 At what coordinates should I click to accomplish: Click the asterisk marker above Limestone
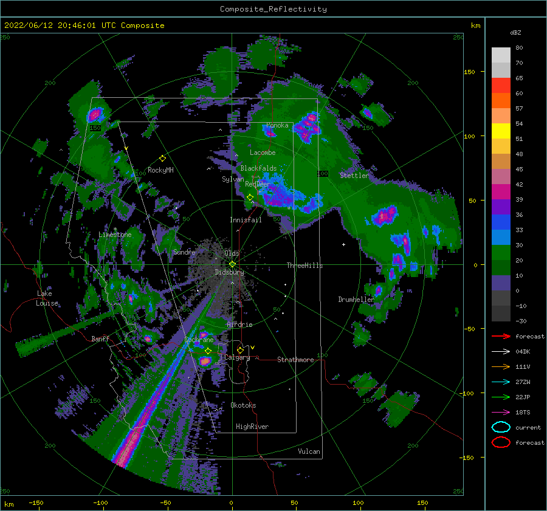[x=115, y=229]
